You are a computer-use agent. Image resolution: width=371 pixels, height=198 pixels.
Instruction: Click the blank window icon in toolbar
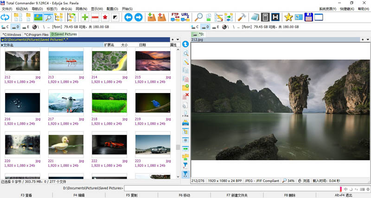319,17
